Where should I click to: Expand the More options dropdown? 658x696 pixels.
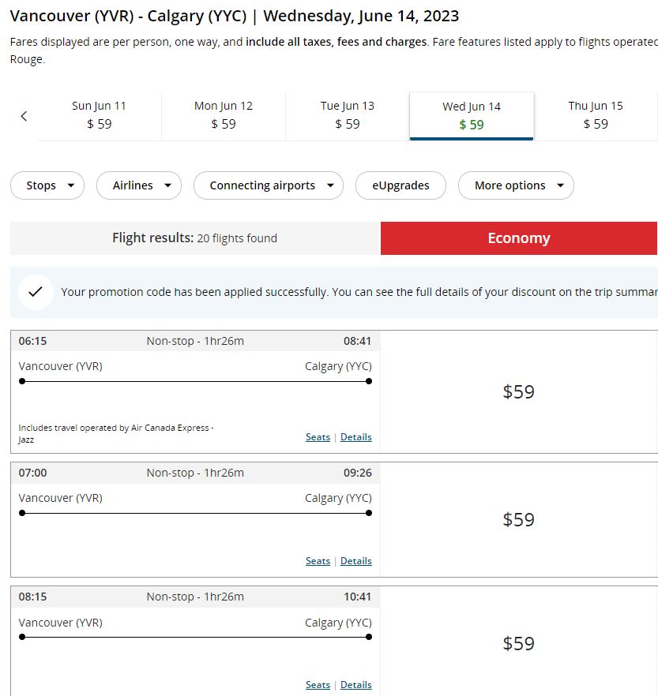pos(516,185)
